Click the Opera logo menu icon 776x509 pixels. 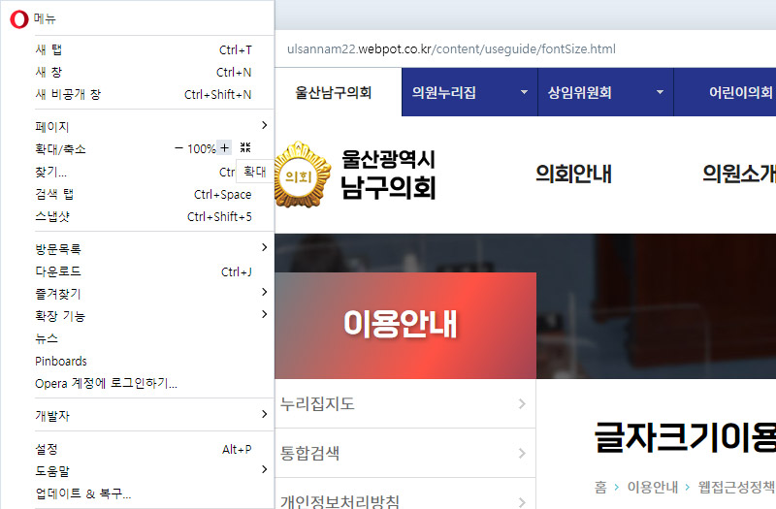point(19,19)
